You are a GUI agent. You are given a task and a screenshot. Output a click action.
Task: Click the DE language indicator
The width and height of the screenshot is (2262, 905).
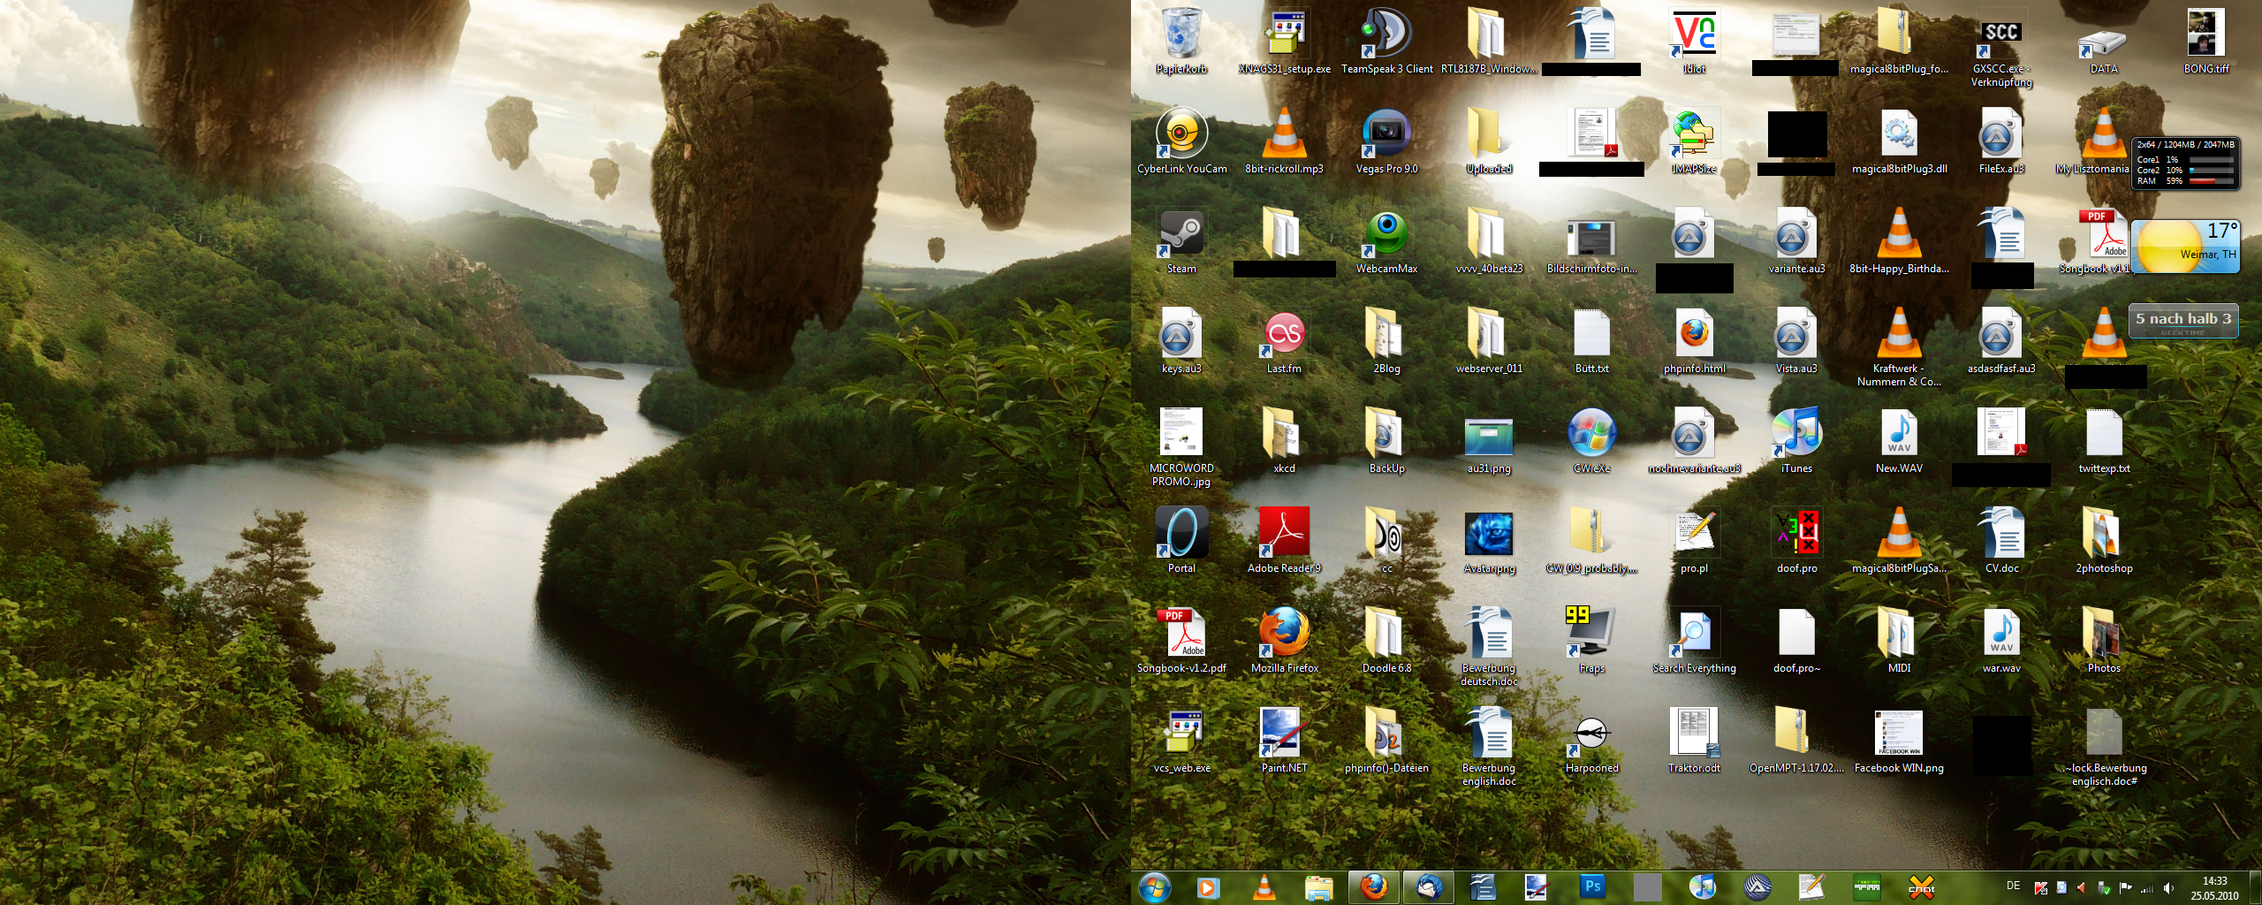2013,886
